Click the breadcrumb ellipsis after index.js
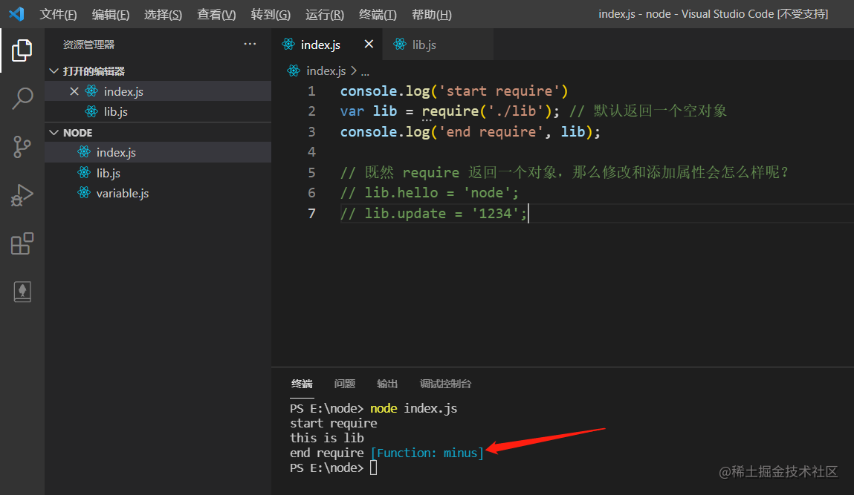Viewport: 854px width, 495px height. point(365,71)
